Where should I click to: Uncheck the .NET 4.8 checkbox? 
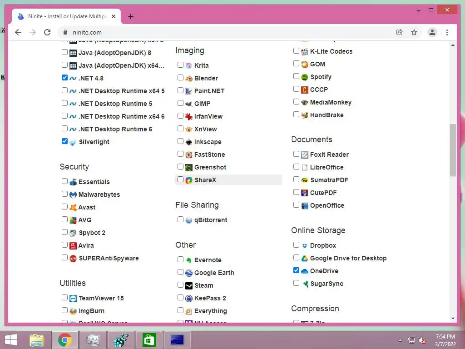(64, 77)
